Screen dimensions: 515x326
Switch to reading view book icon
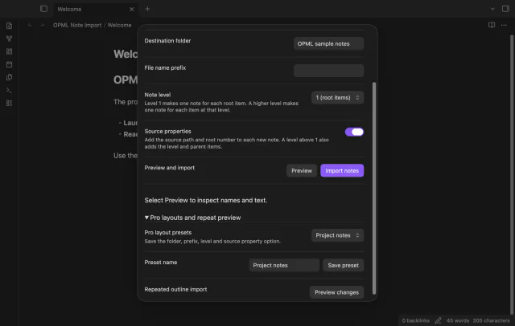[x=492, y=25]
